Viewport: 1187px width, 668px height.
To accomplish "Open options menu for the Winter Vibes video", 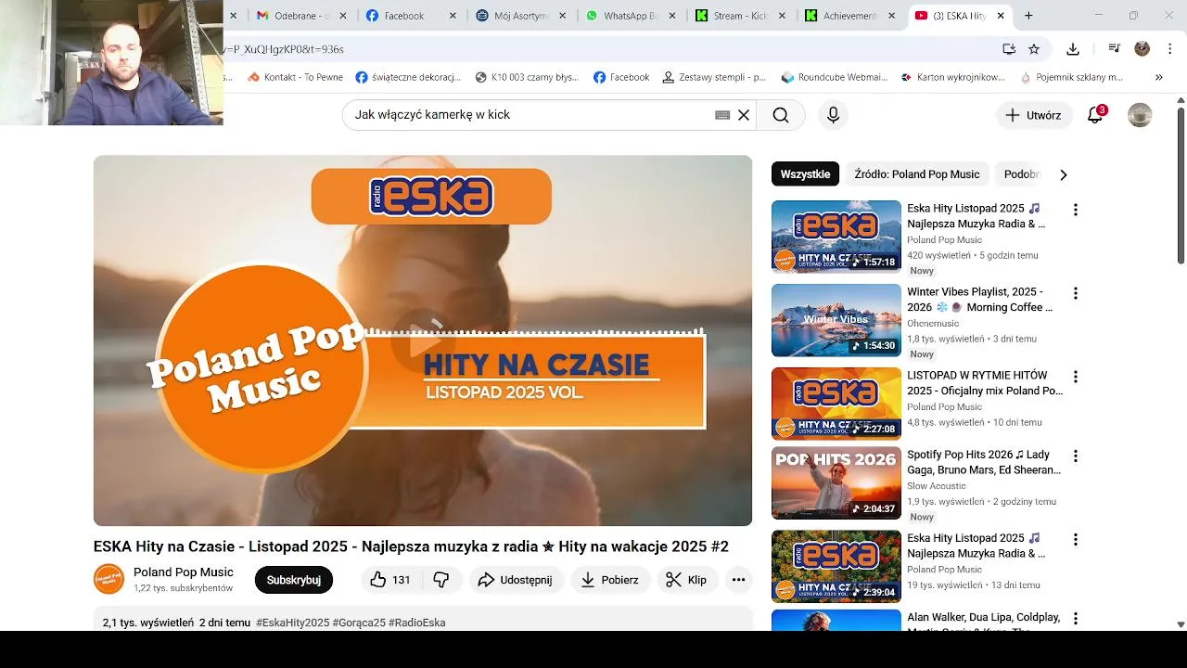I will point(1076,293).
